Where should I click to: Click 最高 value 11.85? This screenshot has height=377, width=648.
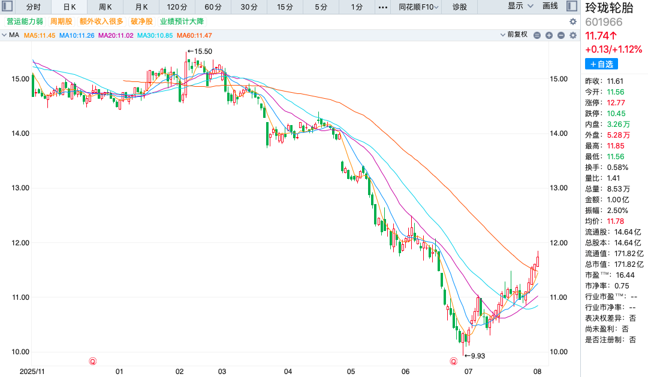pyautogui.click(x=616, y=146)
